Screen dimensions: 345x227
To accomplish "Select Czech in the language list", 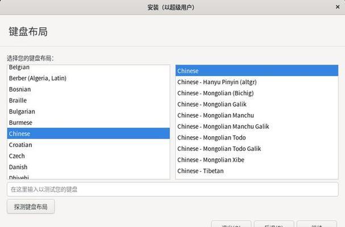I will tap(89, 156).
